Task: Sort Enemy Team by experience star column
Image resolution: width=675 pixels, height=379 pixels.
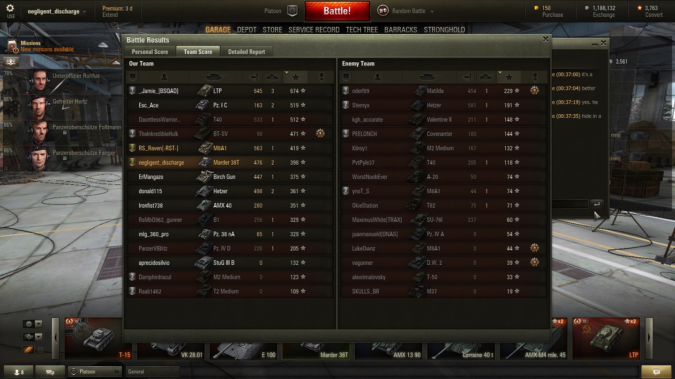Action: [510, 77]
